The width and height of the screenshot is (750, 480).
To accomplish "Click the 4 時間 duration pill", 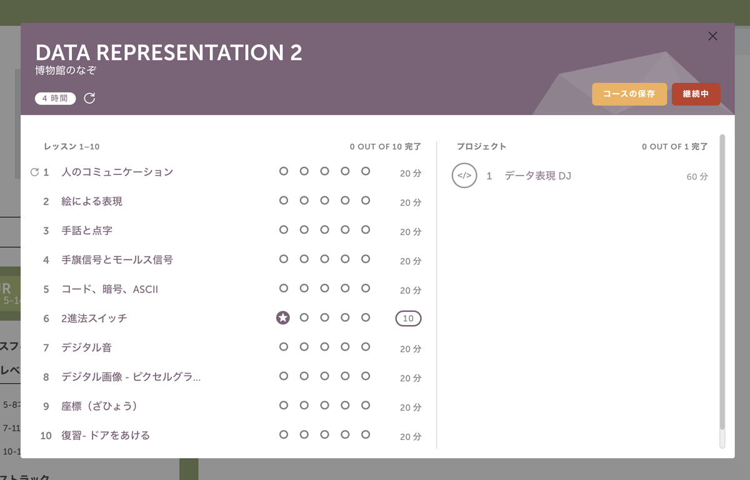I will coord(55,98).
